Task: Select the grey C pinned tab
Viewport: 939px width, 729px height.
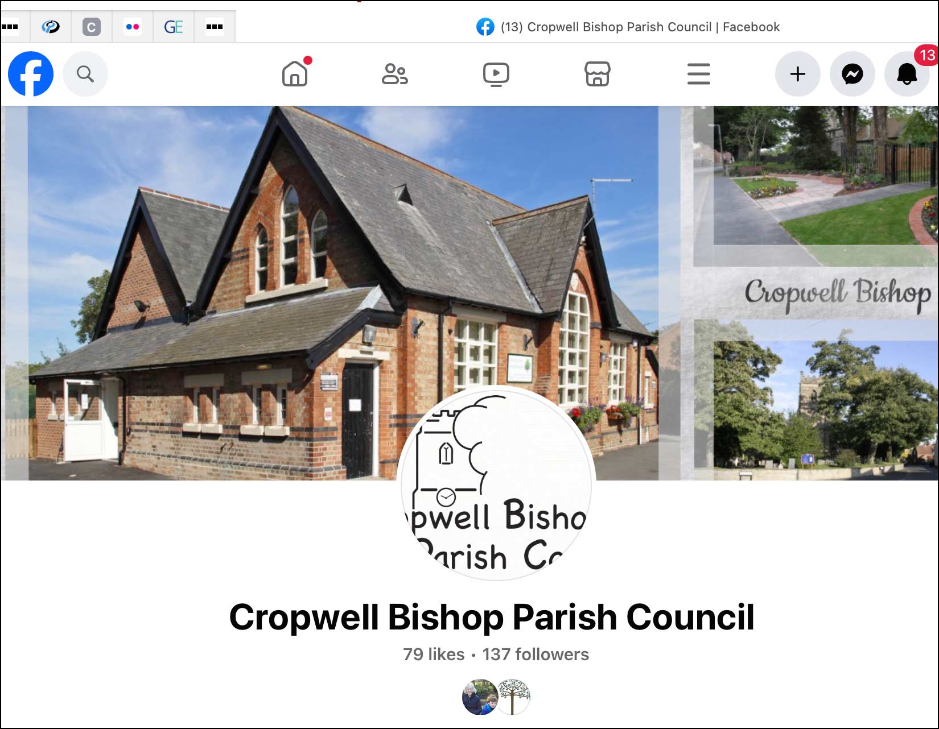Action: point(92,26)
